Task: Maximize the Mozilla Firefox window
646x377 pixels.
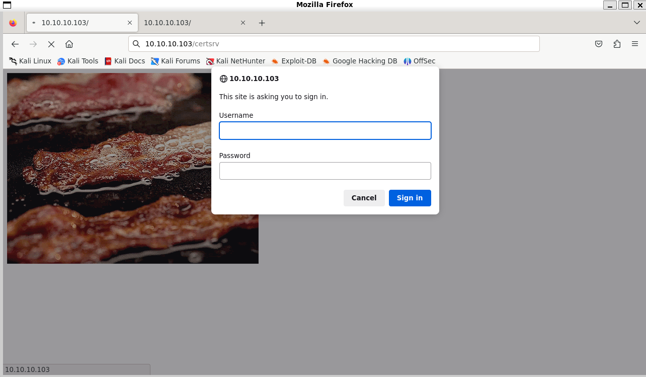Action: [x=625, y=5]
